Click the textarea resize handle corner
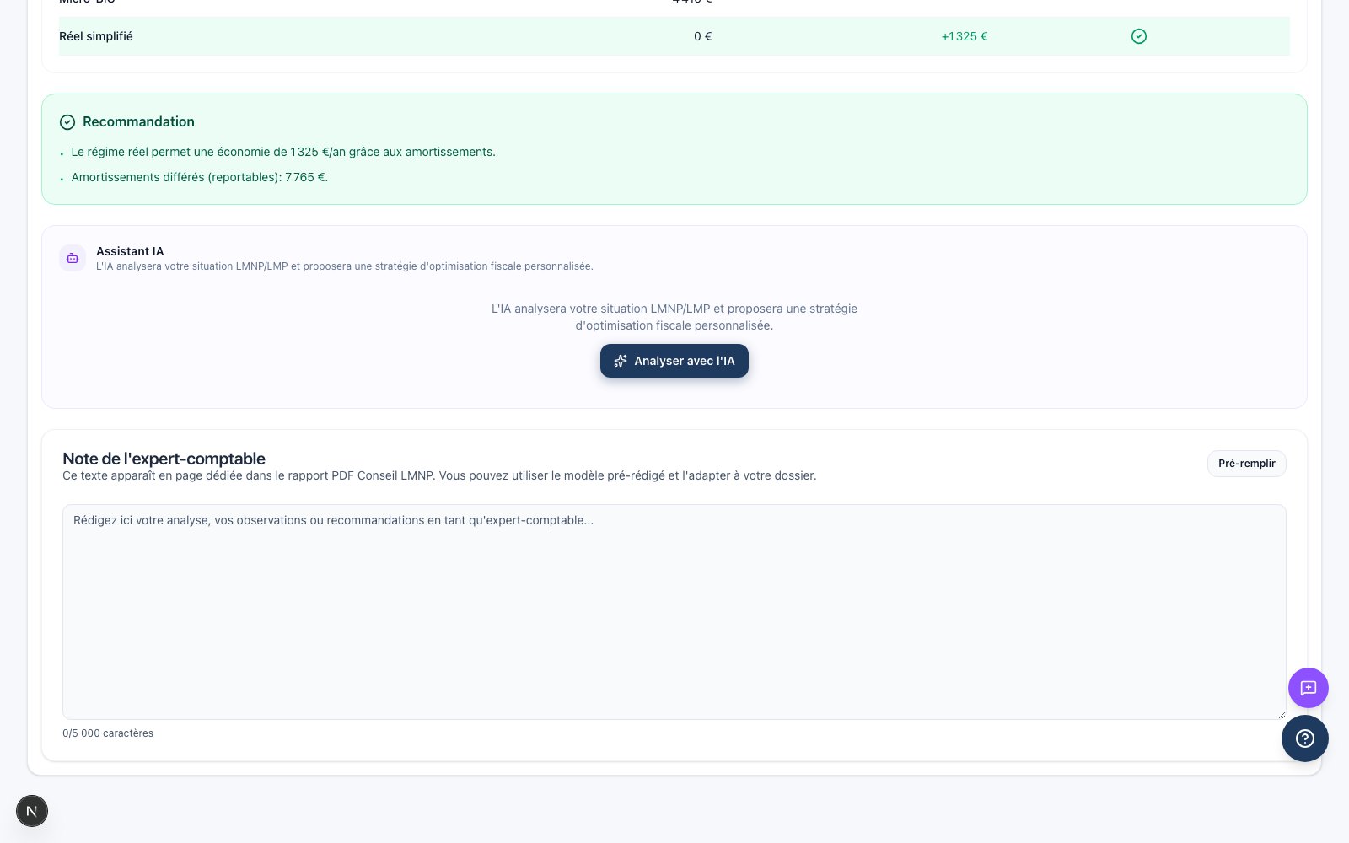This screenshot has width=1349, height=843. [1282, 715]
